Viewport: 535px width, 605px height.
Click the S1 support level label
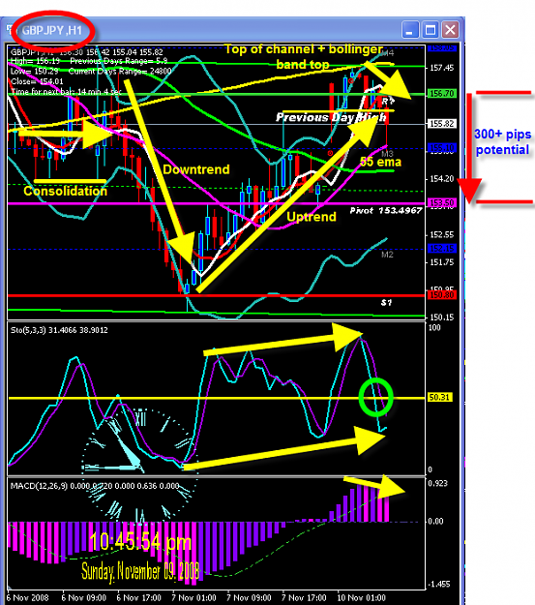(386, 303)
